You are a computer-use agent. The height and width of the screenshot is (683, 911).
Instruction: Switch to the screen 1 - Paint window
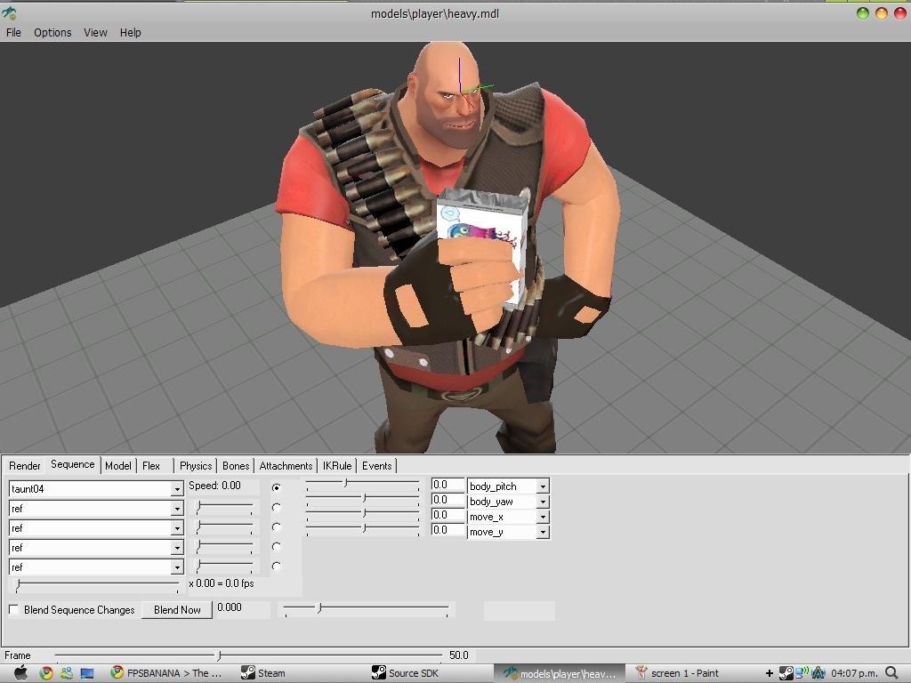[677, 673]
